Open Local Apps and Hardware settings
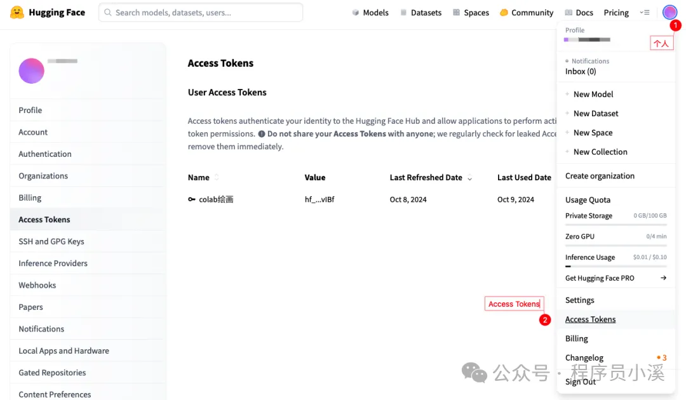The image size is (686, 400). point(88,350)
